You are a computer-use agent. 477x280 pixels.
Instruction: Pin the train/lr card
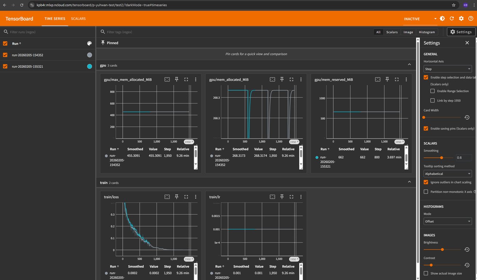pos(282,197)
